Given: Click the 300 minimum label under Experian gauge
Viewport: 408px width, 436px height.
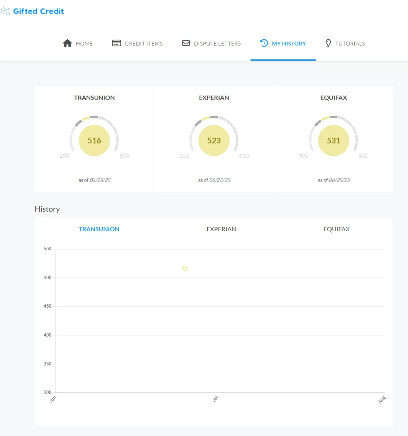Looking at the screenshot, I should 184,156.
